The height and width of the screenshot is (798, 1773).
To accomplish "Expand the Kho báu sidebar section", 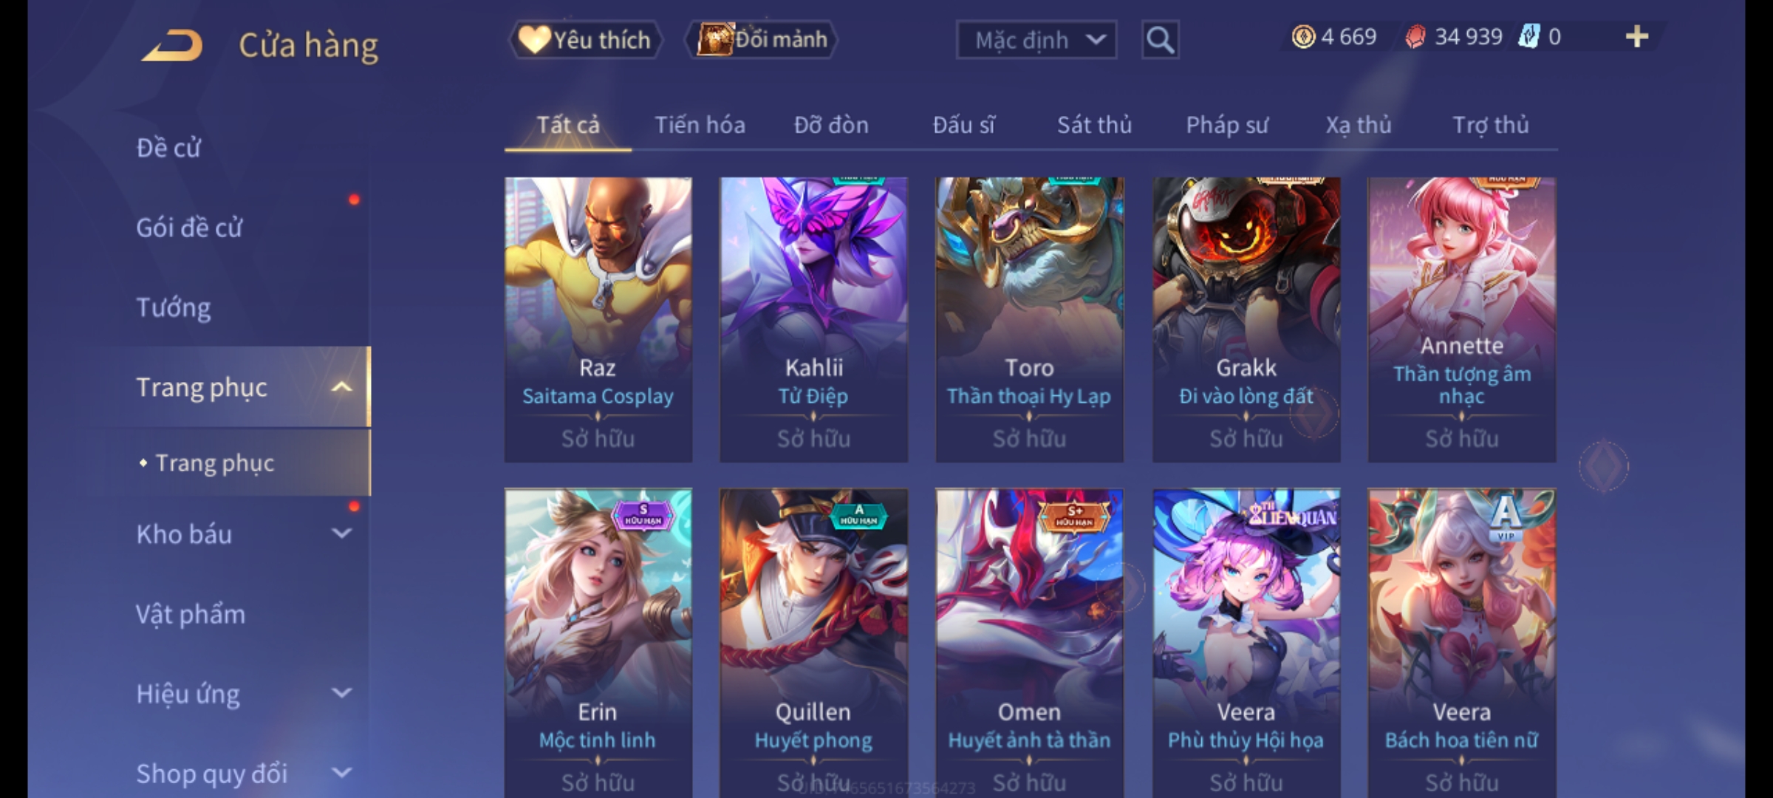I will tap(341, 533).
